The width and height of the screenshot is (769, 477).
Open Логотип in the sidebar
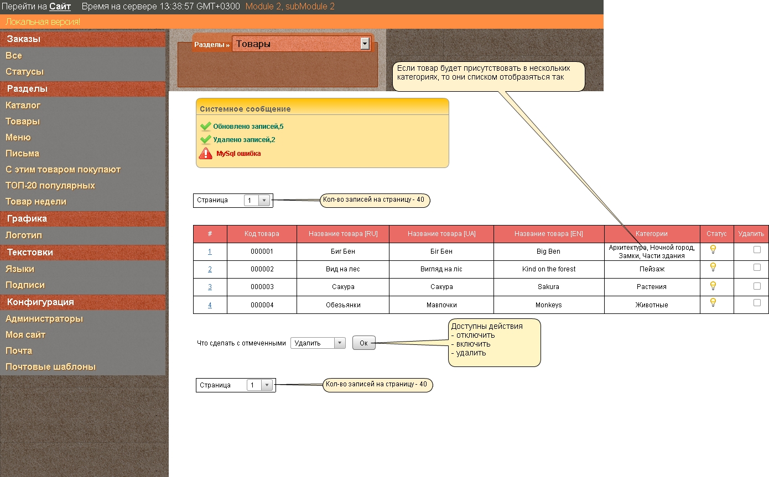click(24, 235)
